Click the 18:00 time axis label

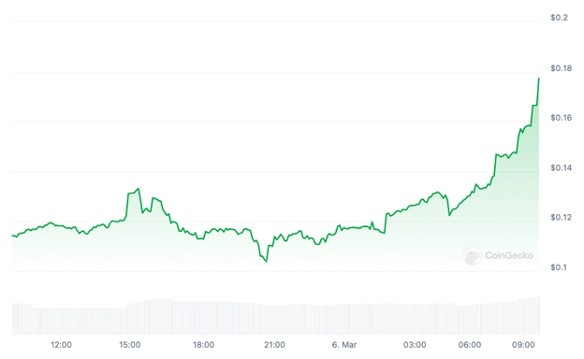pyautogui.click(x=203, y=345)
